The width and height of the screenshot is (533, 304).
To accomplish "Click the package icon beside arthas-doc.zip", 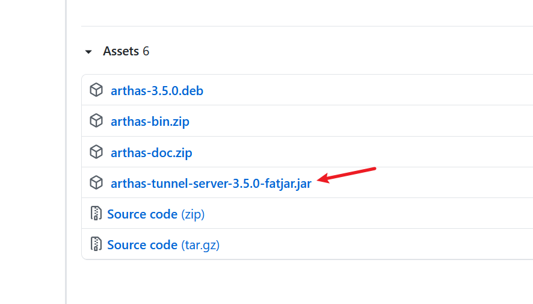I will click(96, 152).
